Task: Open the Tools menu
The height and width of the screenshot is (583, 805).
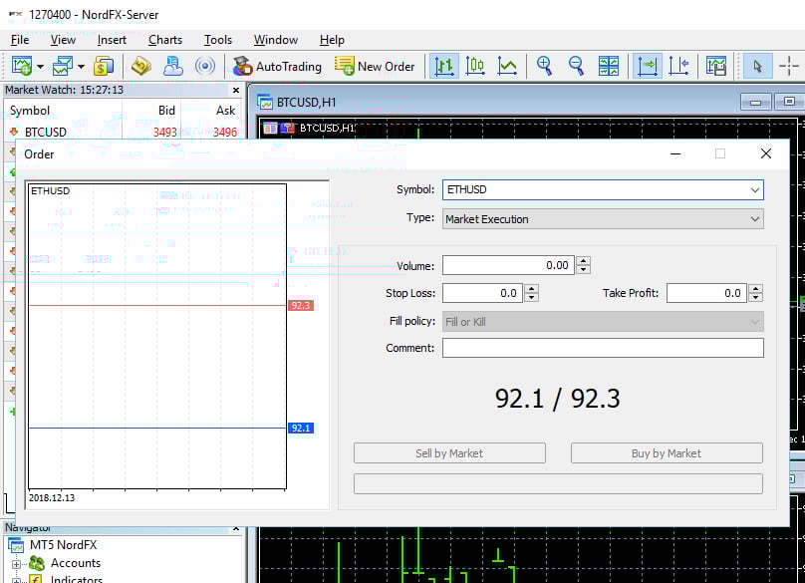Action: click(x=217, y=40)
